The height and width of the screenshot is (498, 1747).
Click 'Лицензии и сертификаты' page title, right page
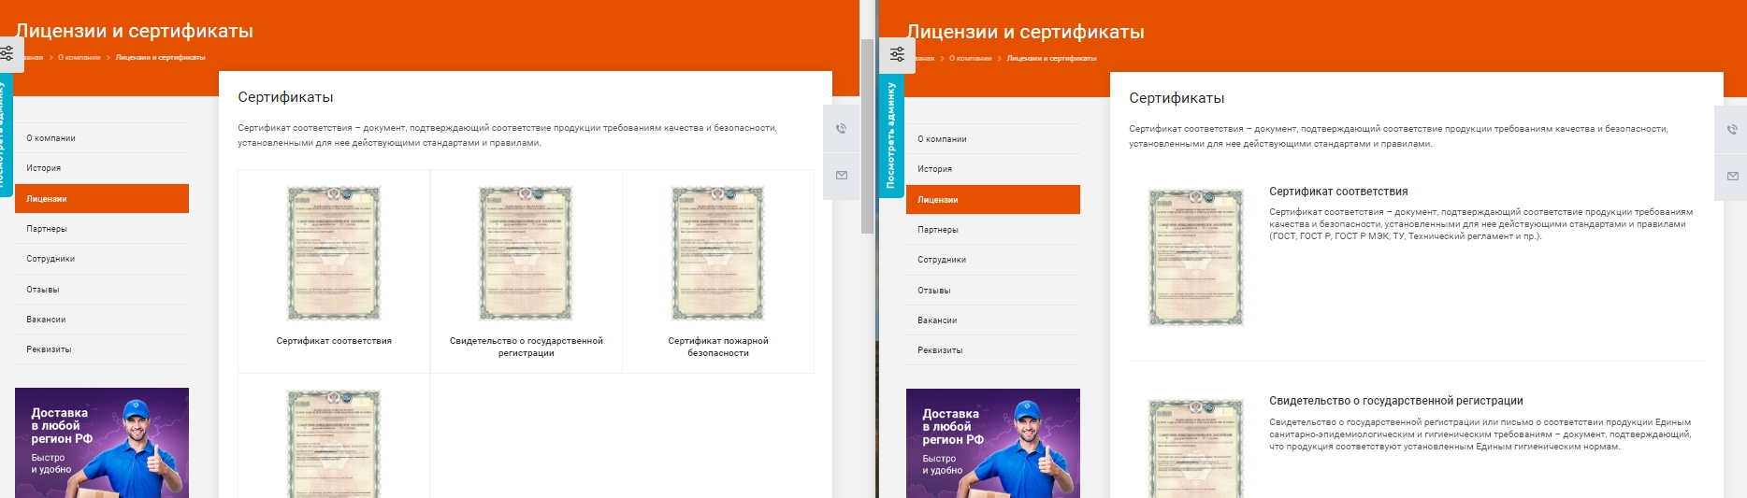[1026, 32]
